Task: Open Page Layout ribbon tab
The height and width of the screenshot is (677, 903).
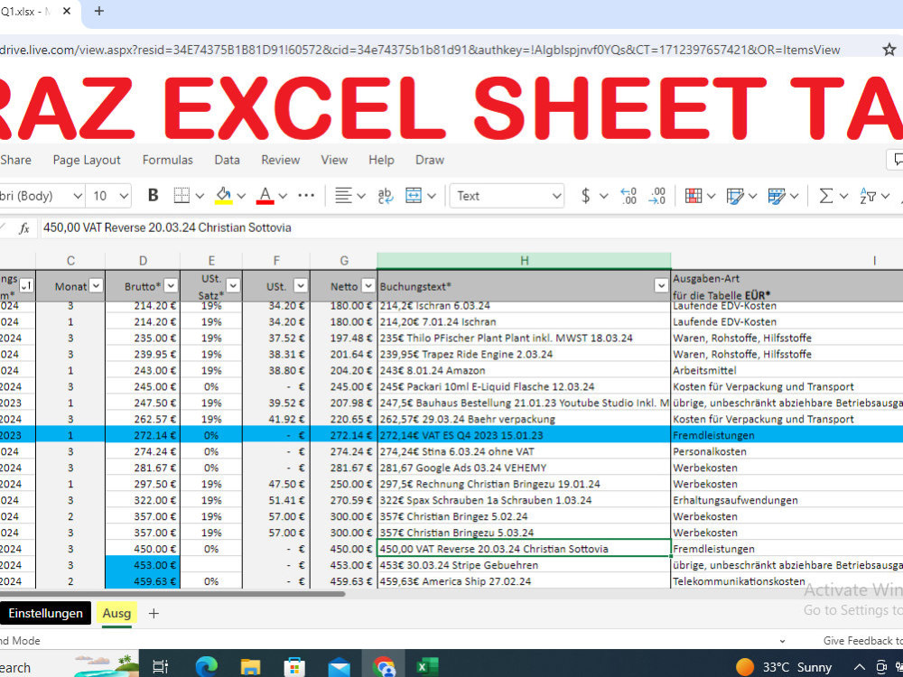Action: coord(87,160)
